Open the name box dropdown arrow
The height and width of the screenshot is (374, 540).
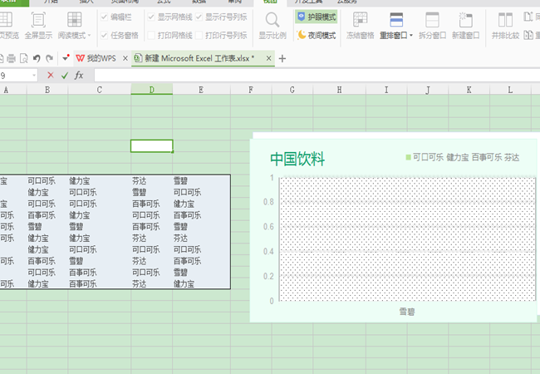34,75
